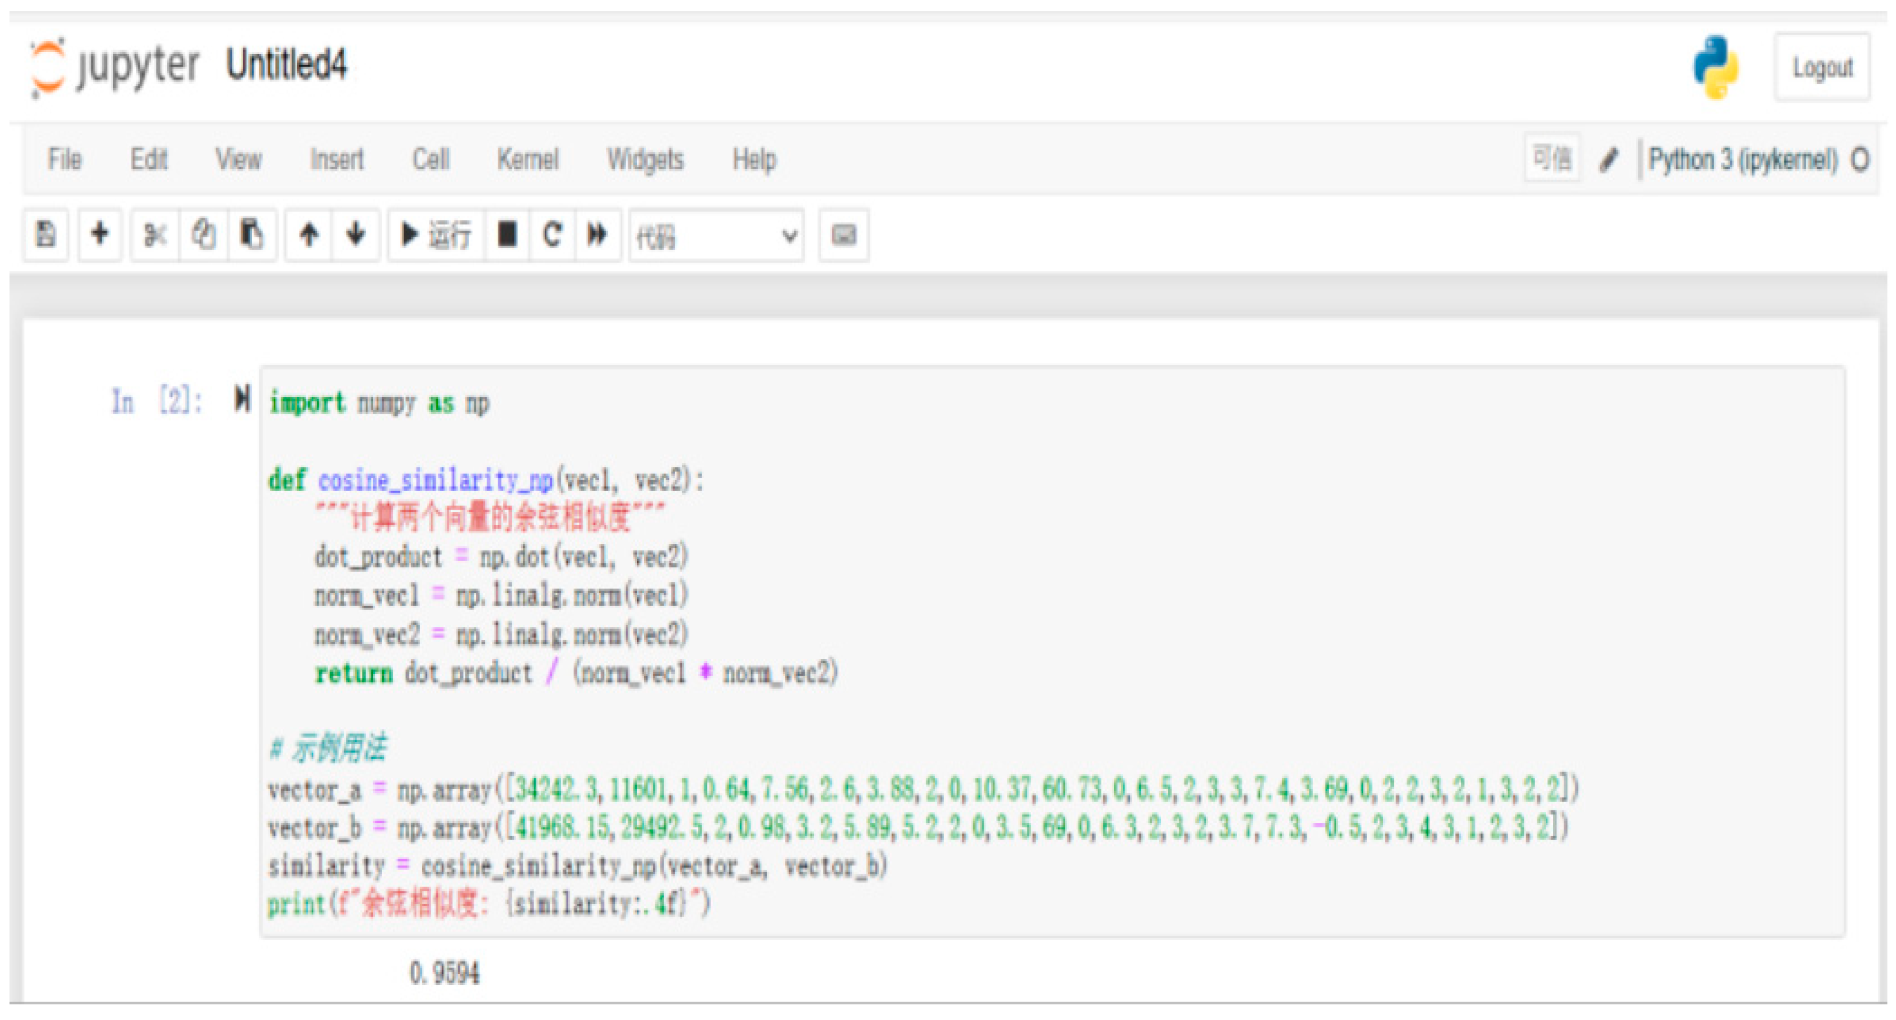Interrupt the kernel with stop icon
The height and width of the screenshot is (1020, 1896).
pyautogui.click(x=507, y=236)
